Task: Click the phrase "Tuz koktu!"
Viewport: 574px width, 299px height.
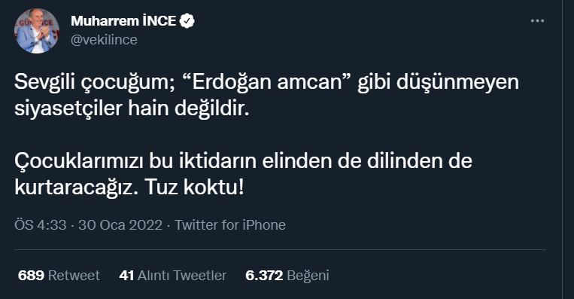Action: coord(194,188)
